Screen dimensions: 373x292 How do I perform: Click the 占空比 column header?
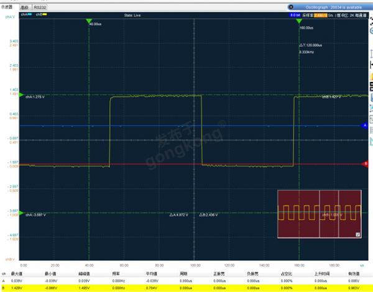[287, 274]
